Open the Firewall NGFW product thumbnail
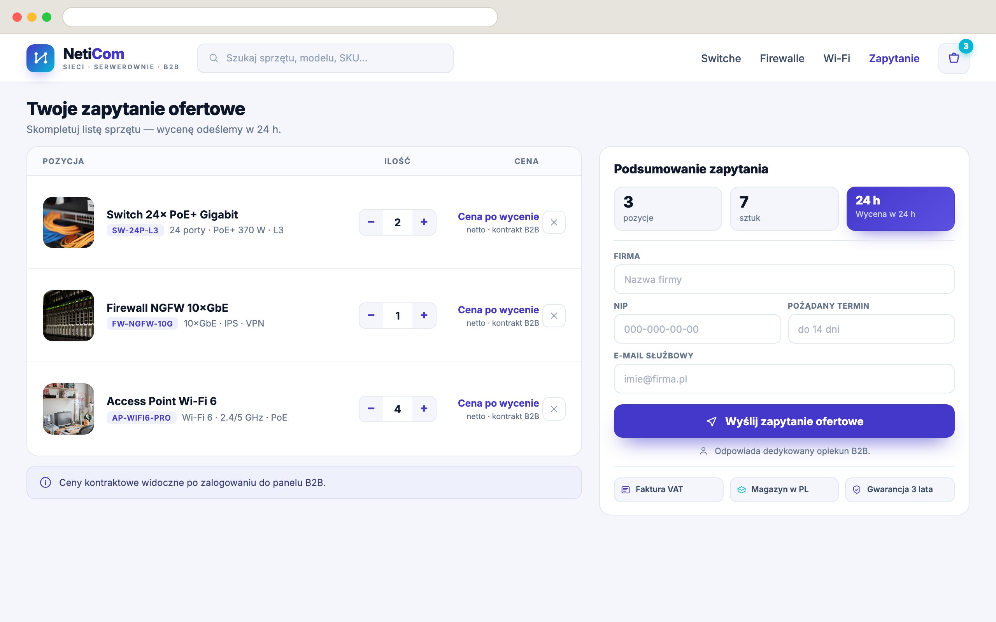Screen dimensions: 996x622 coord(68,316)
